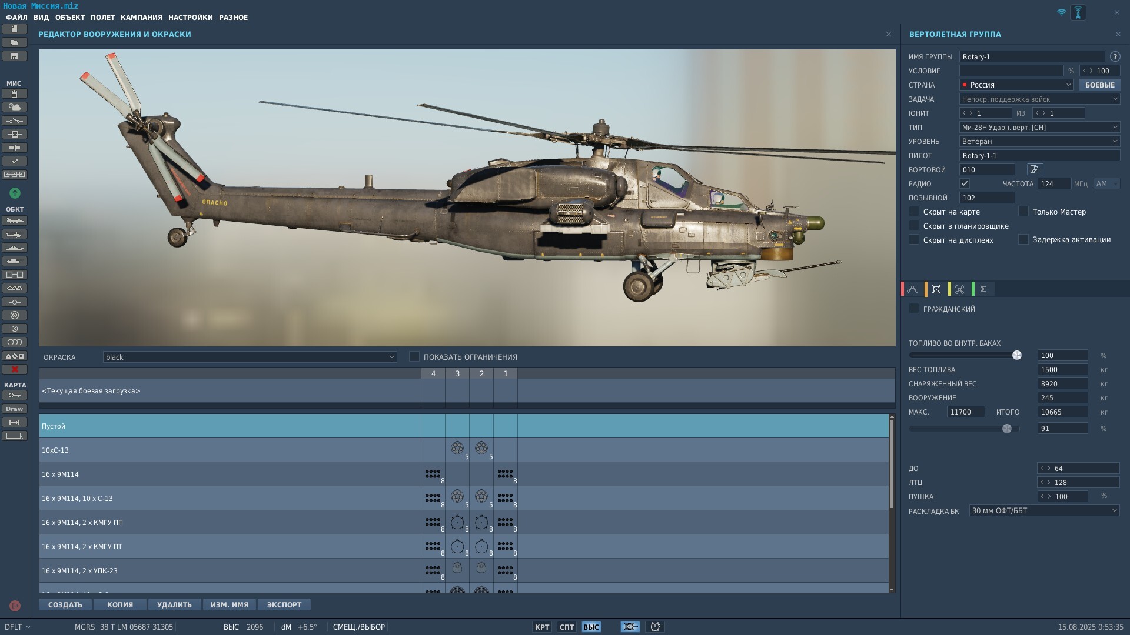
Task: Click the internal fuel tank slider
Action: point(964,355)
